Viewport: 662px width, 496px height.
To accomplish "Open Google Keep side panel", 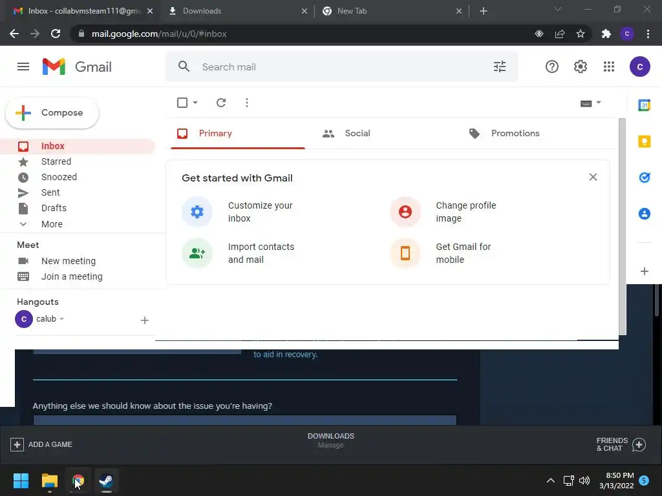I will coord(645,141).
